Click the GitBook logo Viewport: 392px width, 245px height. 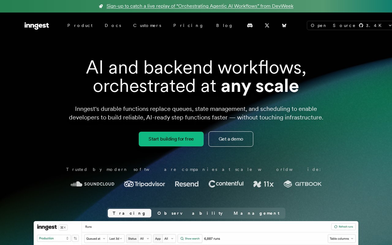(303, 184)
